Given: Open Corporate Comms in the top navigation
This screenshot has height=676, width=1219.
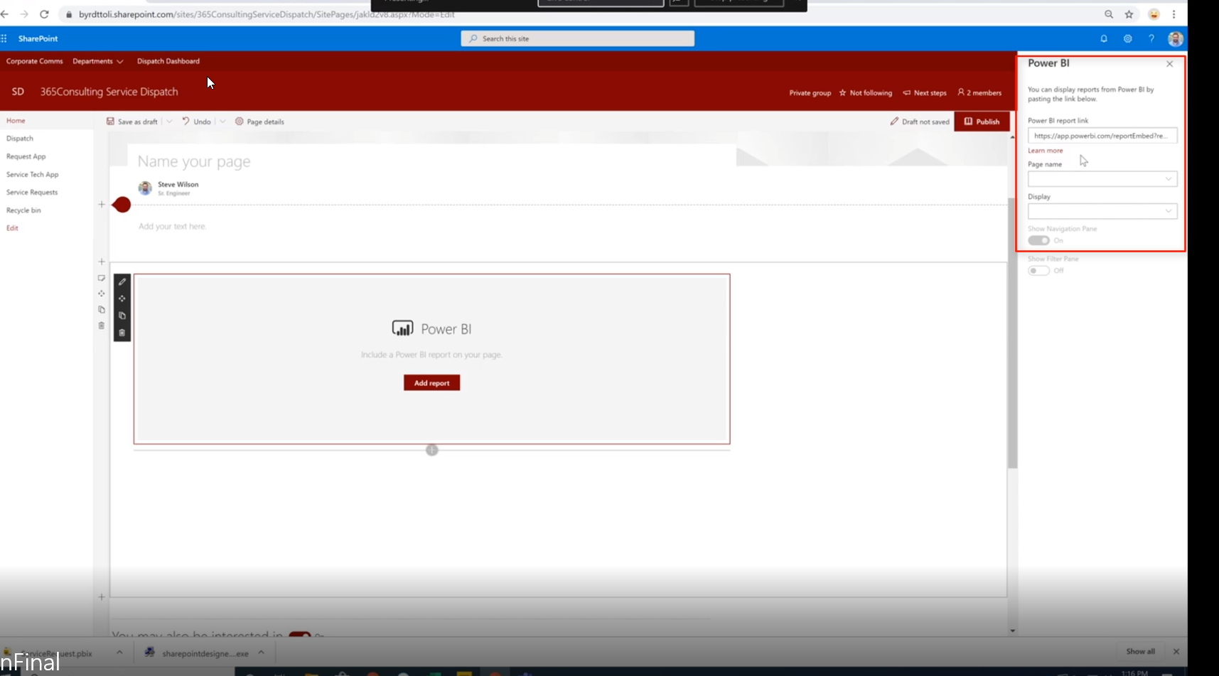Looking at the screenshot, I should (34, 61).
